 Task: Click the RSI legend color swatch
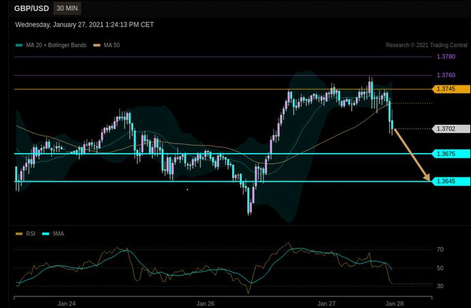click(19, 234)
